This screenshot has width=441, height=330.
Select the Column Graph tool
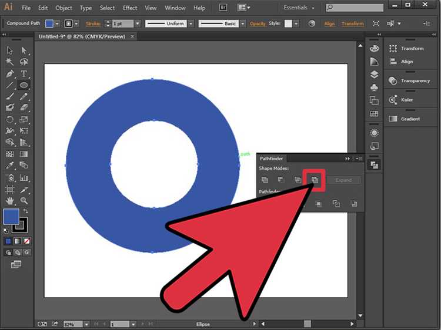[x=24, y=177]
